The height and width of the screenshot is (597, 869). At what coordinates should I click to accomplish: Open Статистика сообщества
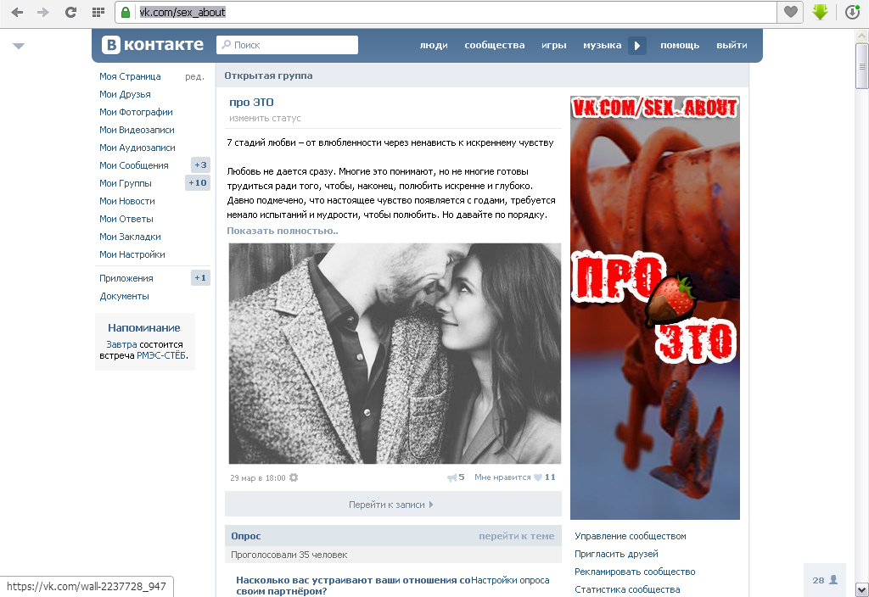click(x=627, y=589)
